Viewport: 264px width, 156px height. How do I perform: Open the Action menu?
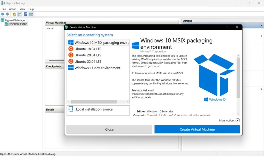point(13,9)
